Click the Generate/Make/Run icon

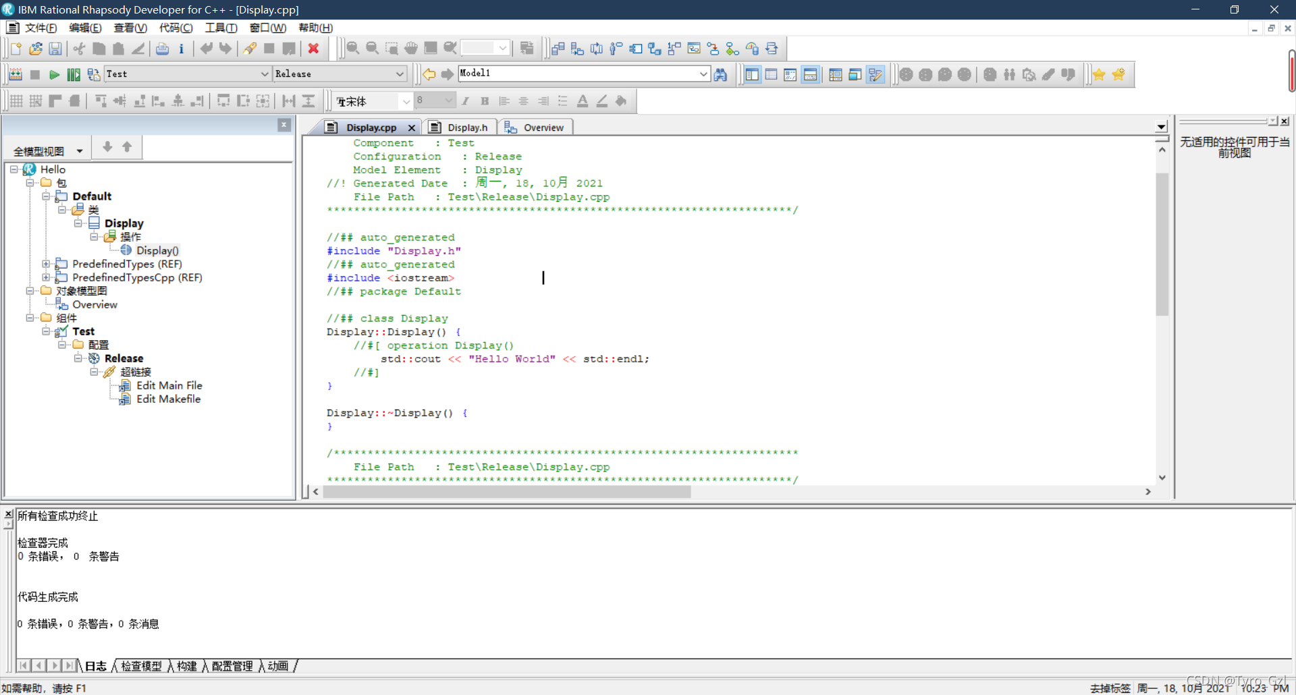74,74
